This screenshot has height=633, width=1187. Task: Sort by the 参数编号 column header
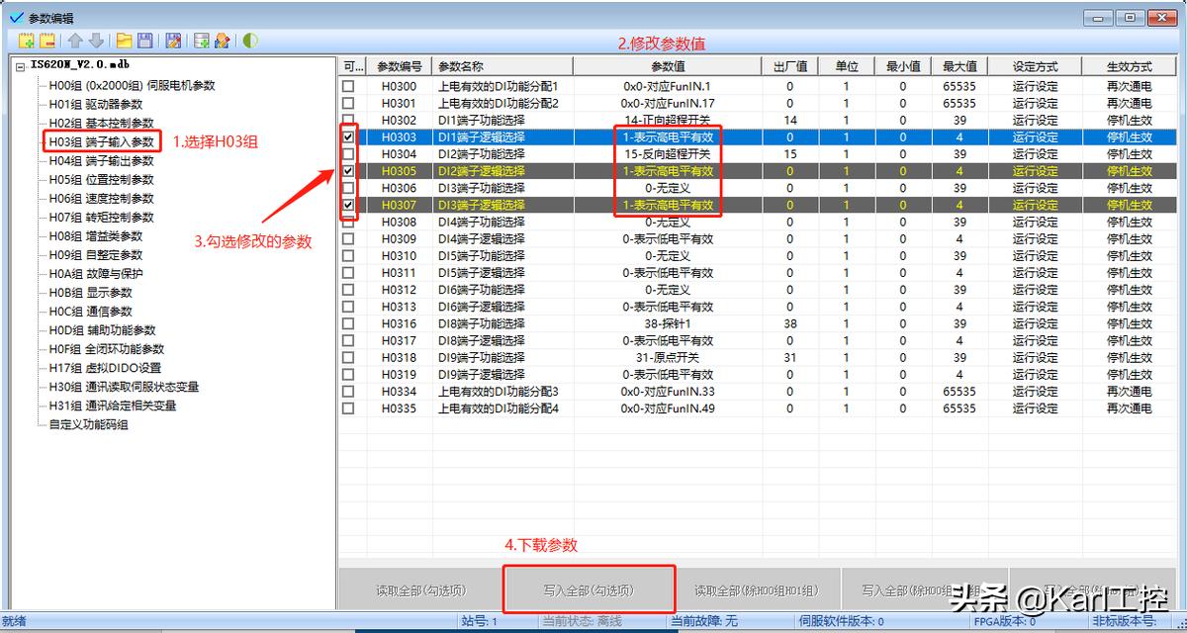[401, 66]
